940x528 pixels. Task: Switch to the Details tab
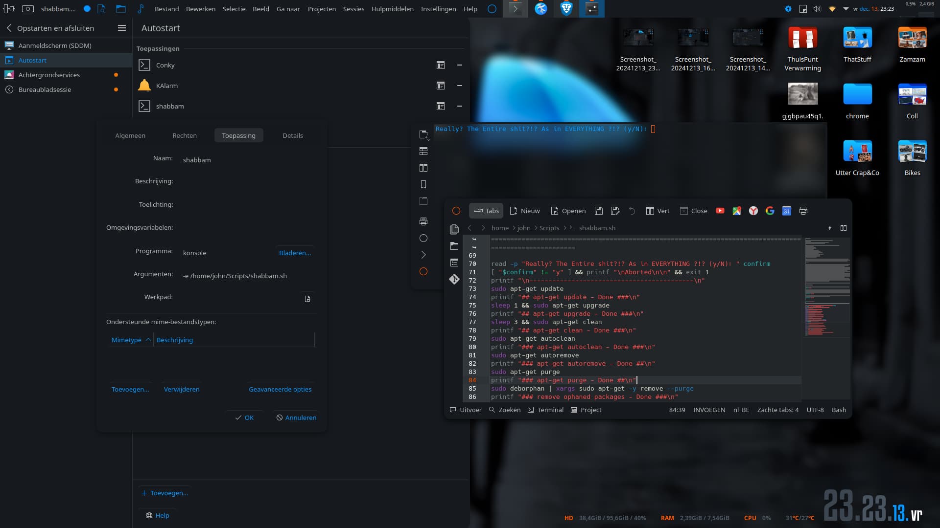(x=293, y=135)
